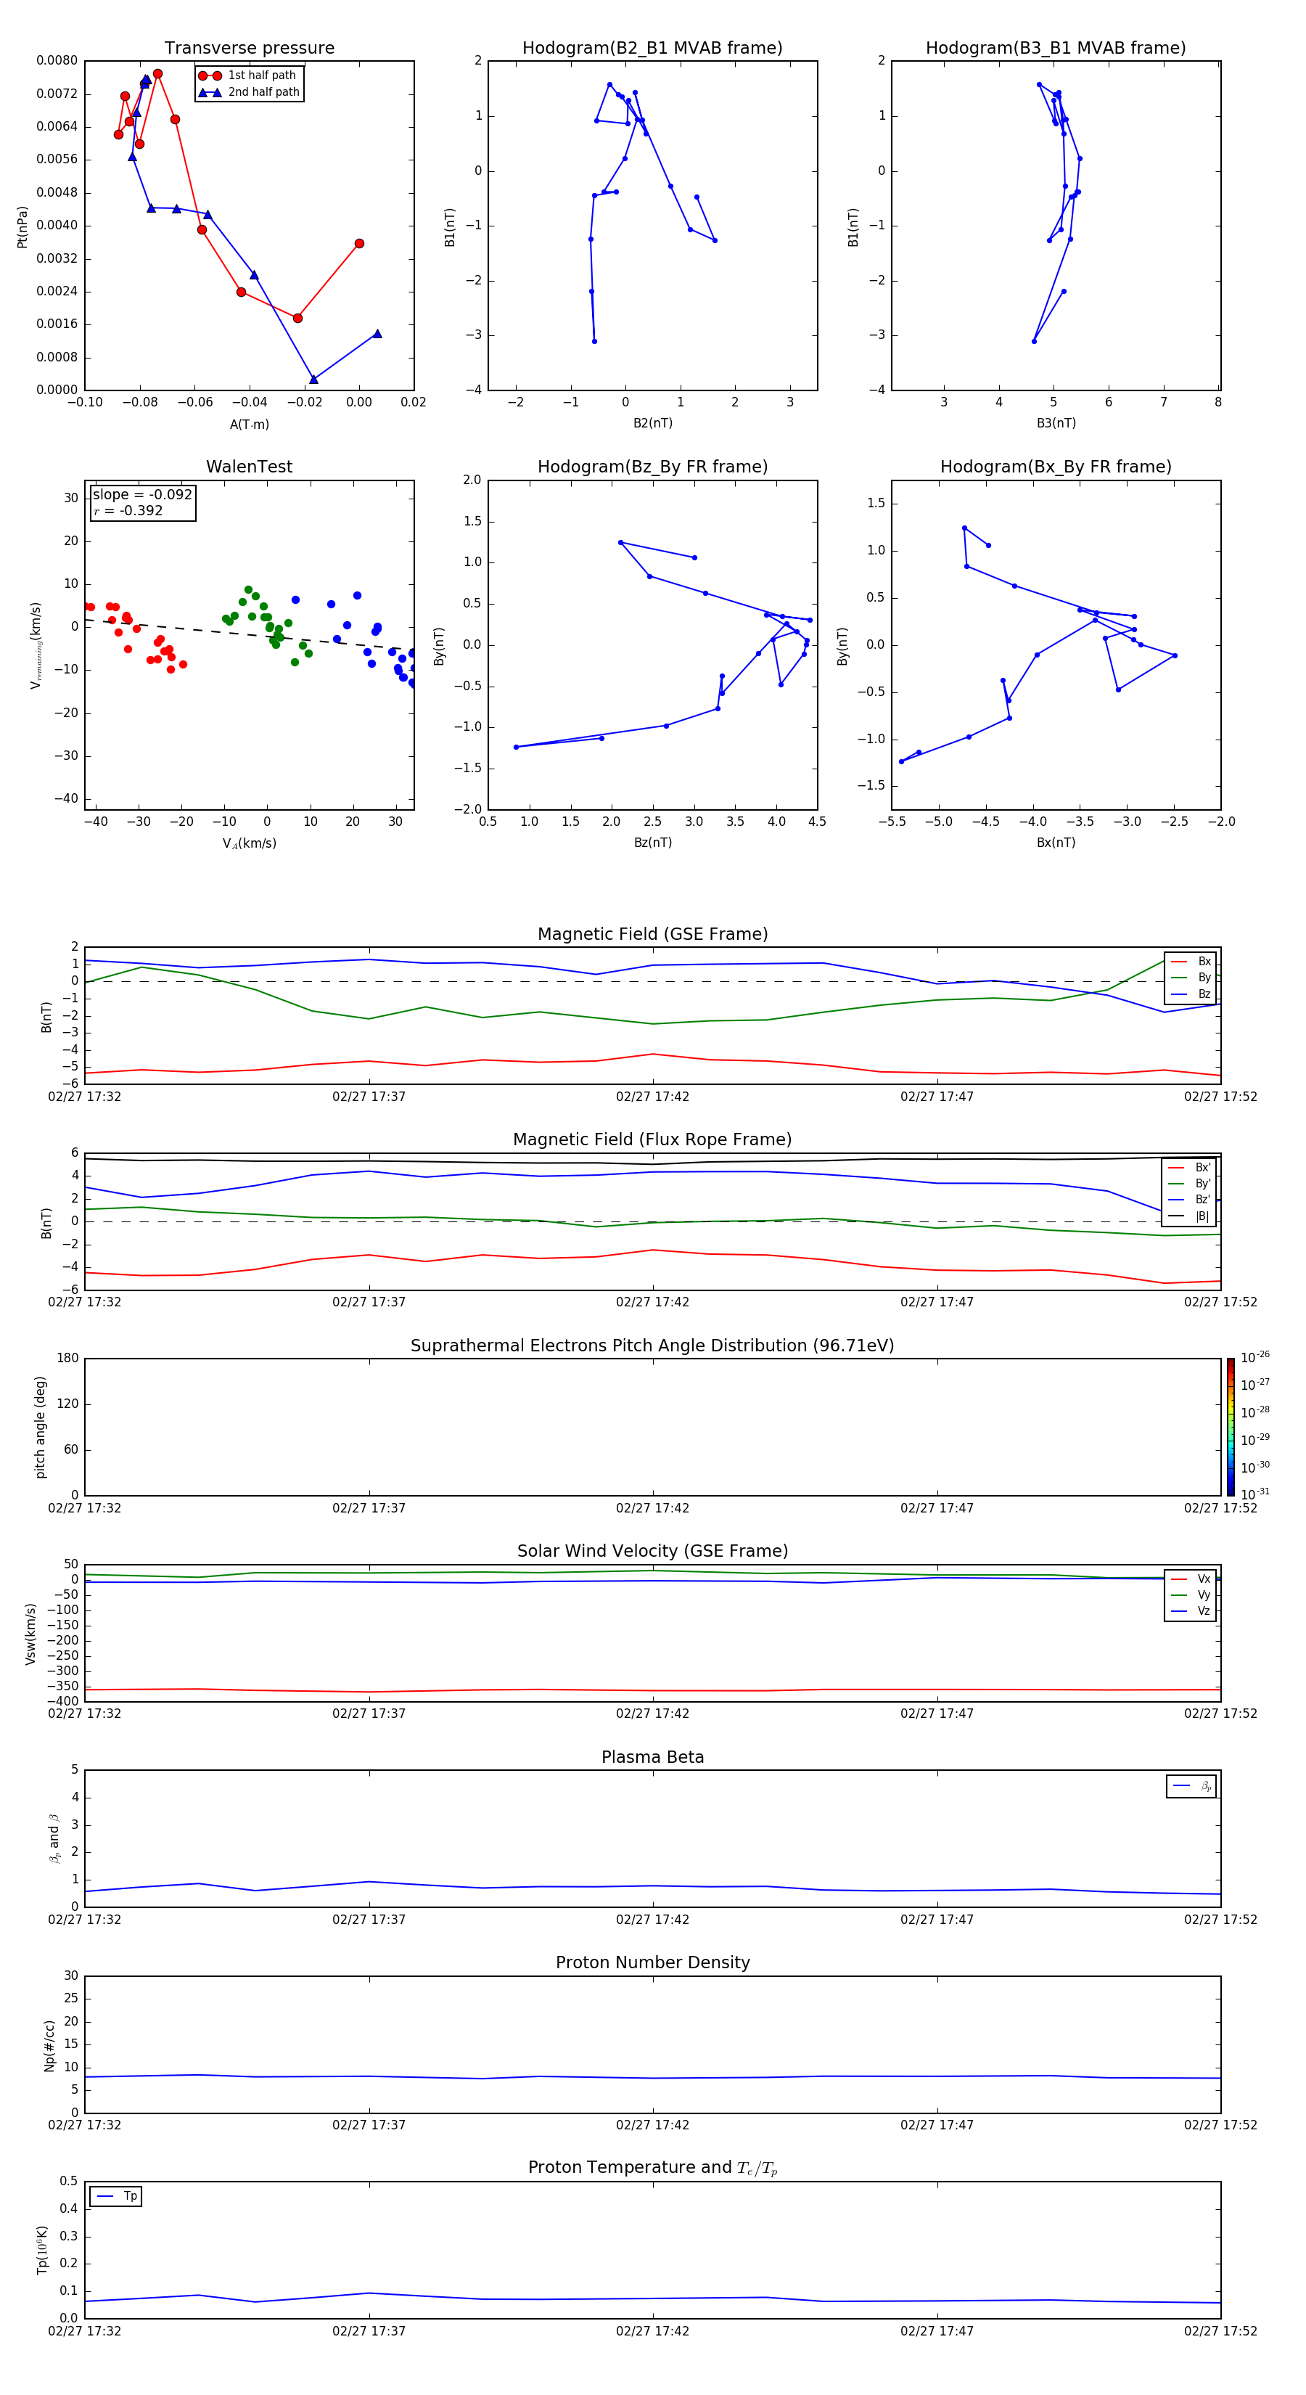Select the '2nd half path' legend entry

tap(249, 92)
